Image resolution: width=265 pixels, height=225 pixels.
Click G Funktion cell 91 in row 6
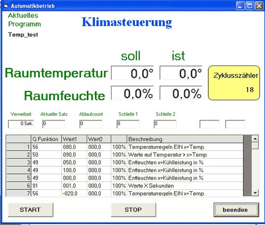coord(46,186)
